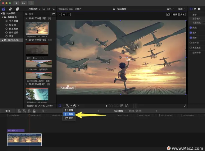
Task: Click the import media arrow icon
Action: [16, 3]
